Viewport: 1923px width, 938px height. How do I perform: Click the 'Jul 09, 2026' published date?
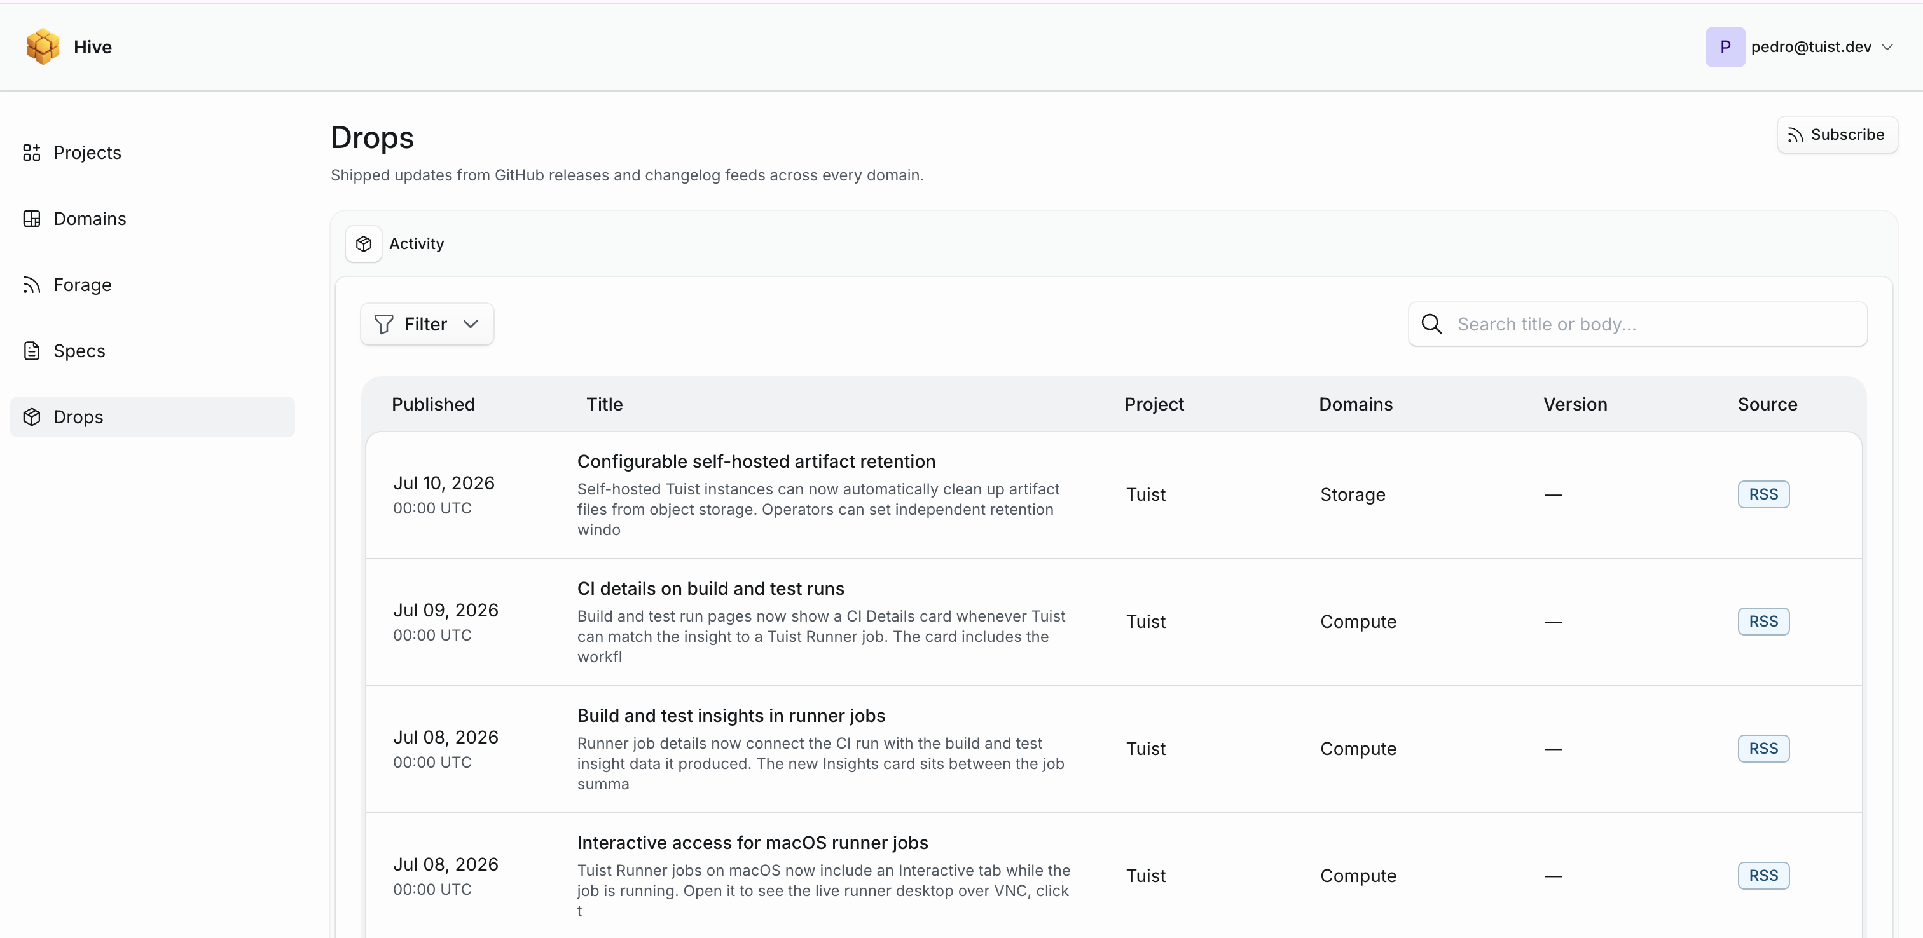(446, 611)
